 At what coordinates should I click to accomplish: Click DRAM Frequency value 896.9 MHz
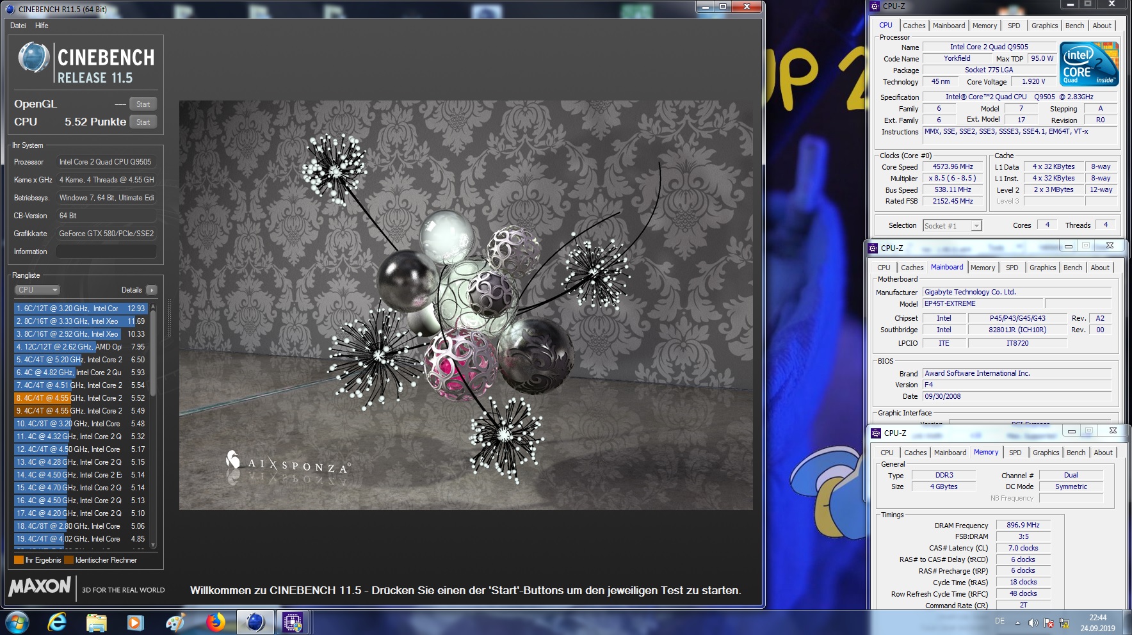[x=1023, y=525]
